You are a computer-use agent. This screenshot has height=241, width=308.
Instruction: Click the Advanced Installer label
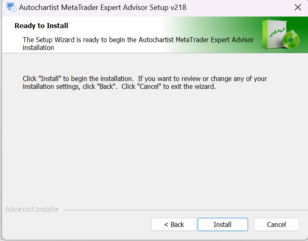pyautogui.click(x=32, y=209)
